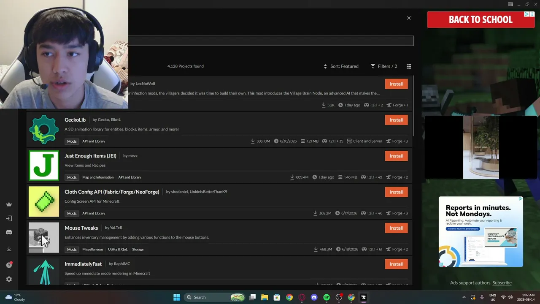Open the 'Reports in minutes' ad
Viewport: 540px width, 304px height.
click(x=481, y=231)
